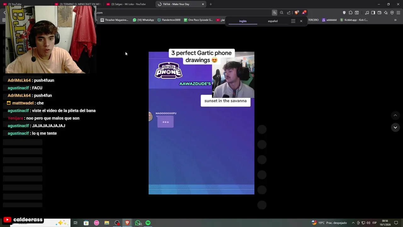
Task: Open Leo AI sparkle icon in toolbar
Action: (x=386, y=13)
